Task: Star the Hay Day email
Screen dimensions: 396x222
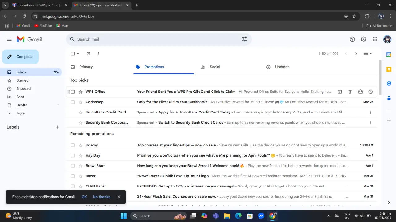Action: [80, 155]
